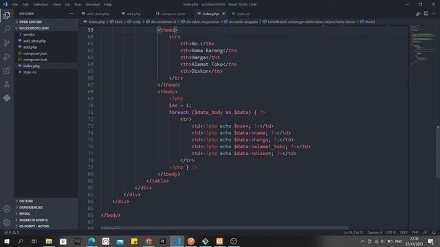
Task: Open editor More Actions ellipsis at top right
Action: pos(434,14)
